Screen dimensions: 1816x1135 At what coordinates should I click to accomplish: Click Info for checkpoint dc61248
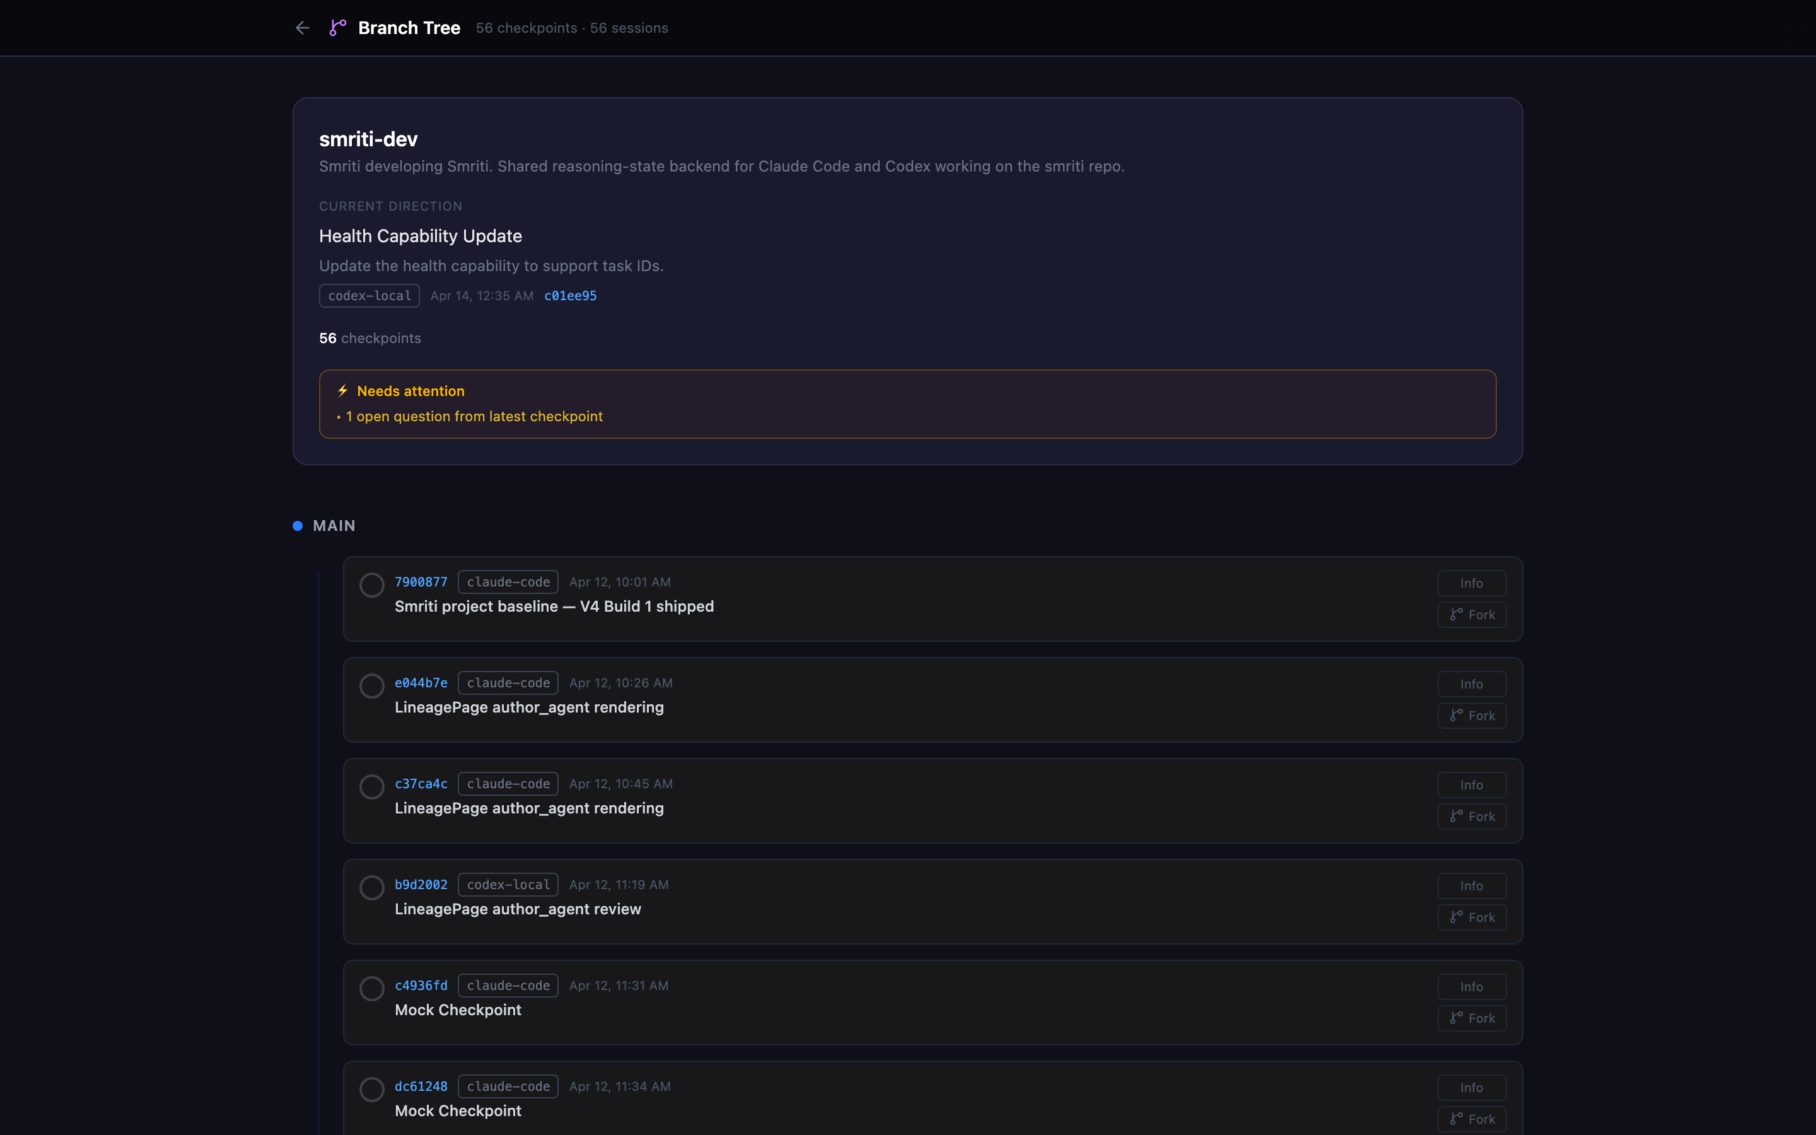pos(1472,1088)
